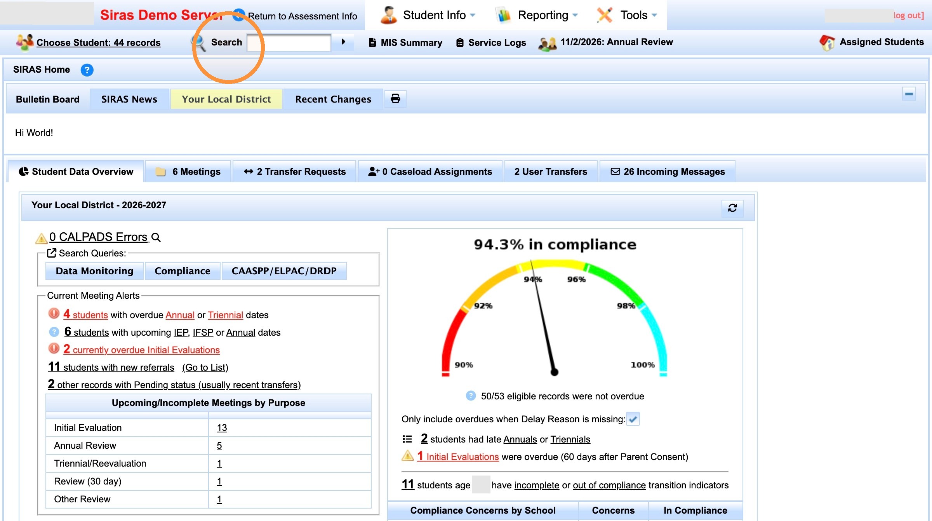Open the 26 Incoming Messages tab
Image resolution: width=932 pixels, height=521 pixels.
[668, 171]
